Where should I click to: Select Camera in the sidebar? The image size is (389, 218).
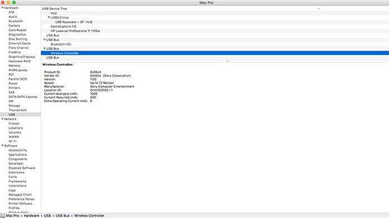click(x=14, y=26)
